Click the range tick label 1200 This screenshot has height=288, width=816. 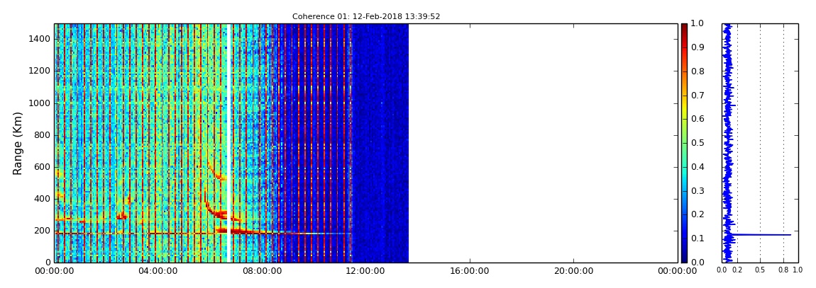point(40,71)
